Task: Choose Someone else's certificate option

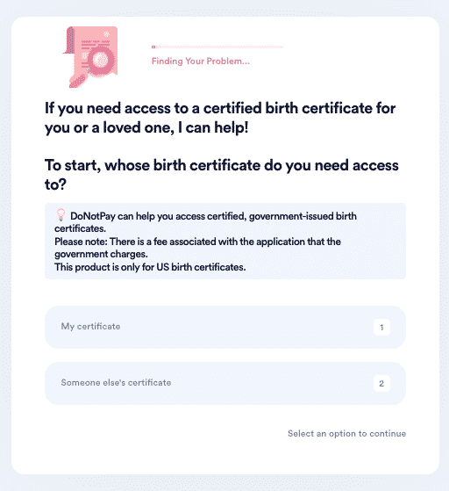Action: pyautogui.click(x=225, y=383)
